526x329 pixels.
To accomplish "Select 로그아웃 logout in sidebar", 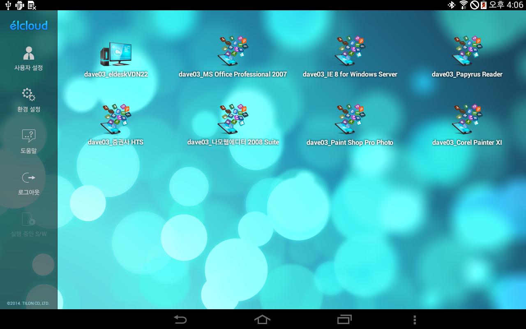I will 29,183.
